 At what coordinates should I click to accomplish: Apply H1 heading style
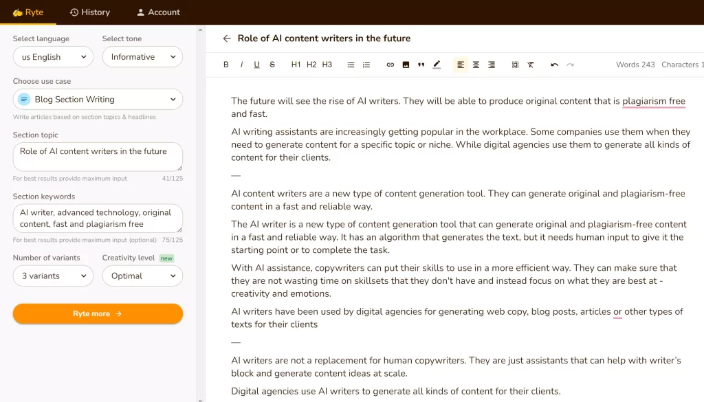click(x=296, y=65)
